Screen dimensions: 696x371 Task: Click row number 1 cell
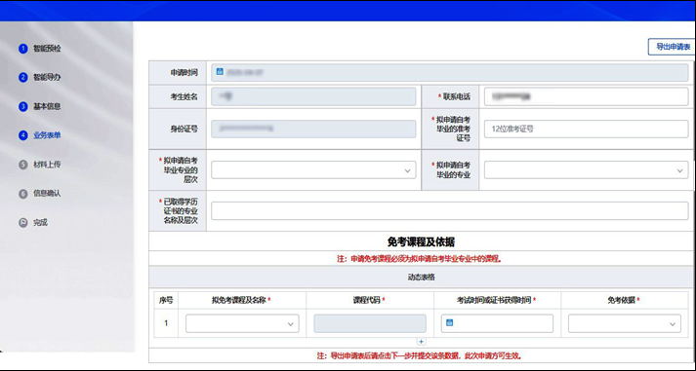tap(166, 323)
